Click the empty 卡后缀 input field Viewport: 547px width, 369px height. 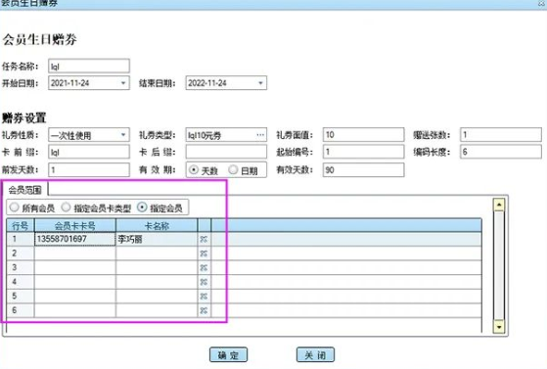point(226,153)
